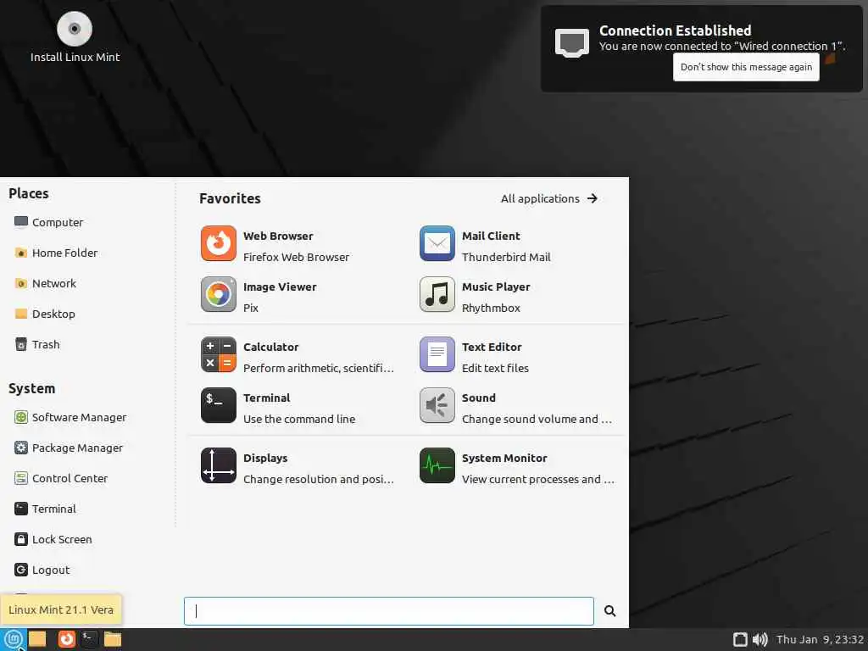This screenshot has height=651, width=868.
Task: Select Logout in System list
Action: pos(42,569)
